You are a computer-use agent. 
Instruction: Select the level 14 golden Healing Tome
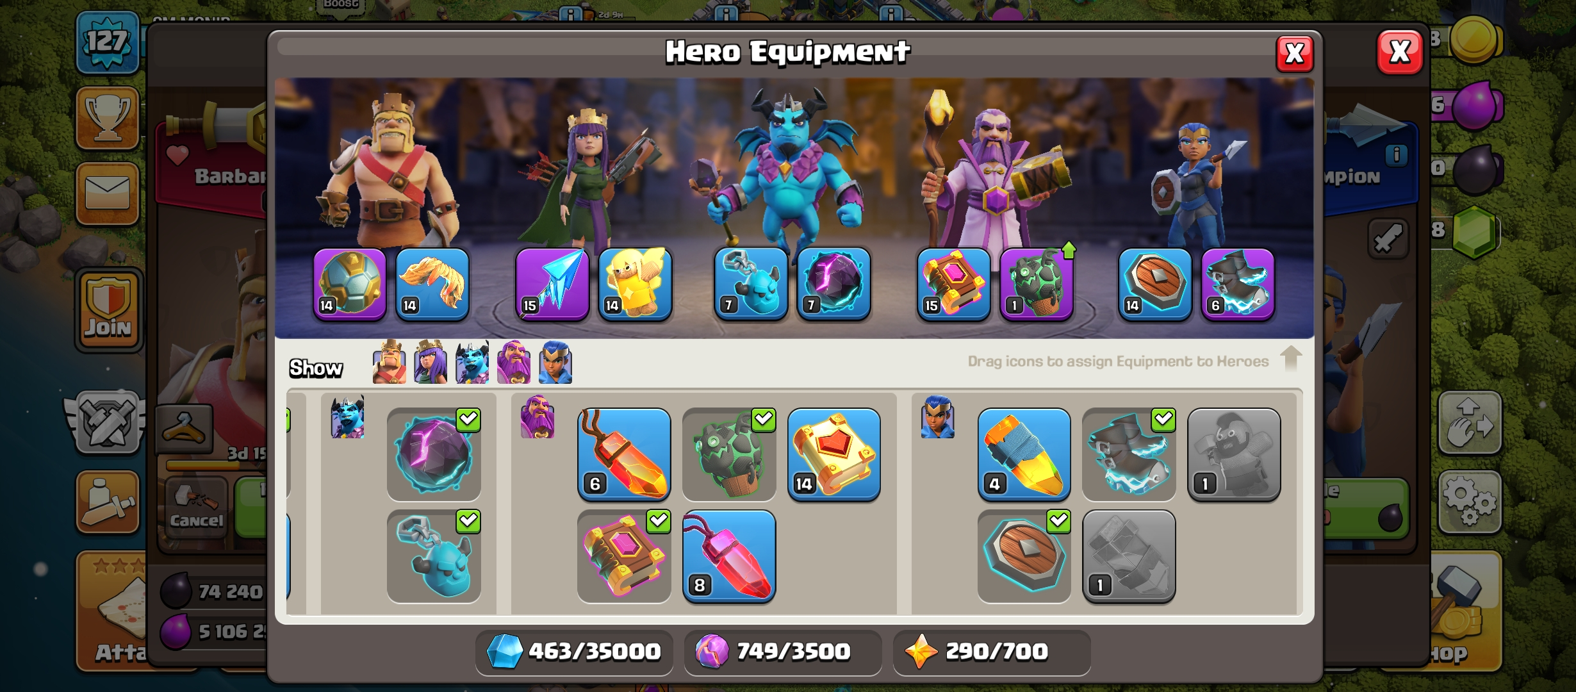(834, 454)
